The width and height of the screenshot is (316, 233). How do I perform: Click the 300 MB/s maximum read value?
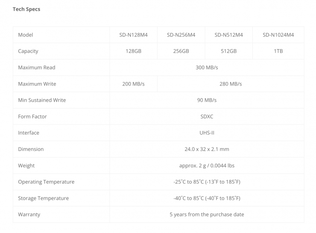207,68
